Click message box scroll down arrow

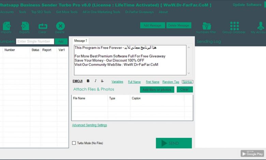(189, 73)
